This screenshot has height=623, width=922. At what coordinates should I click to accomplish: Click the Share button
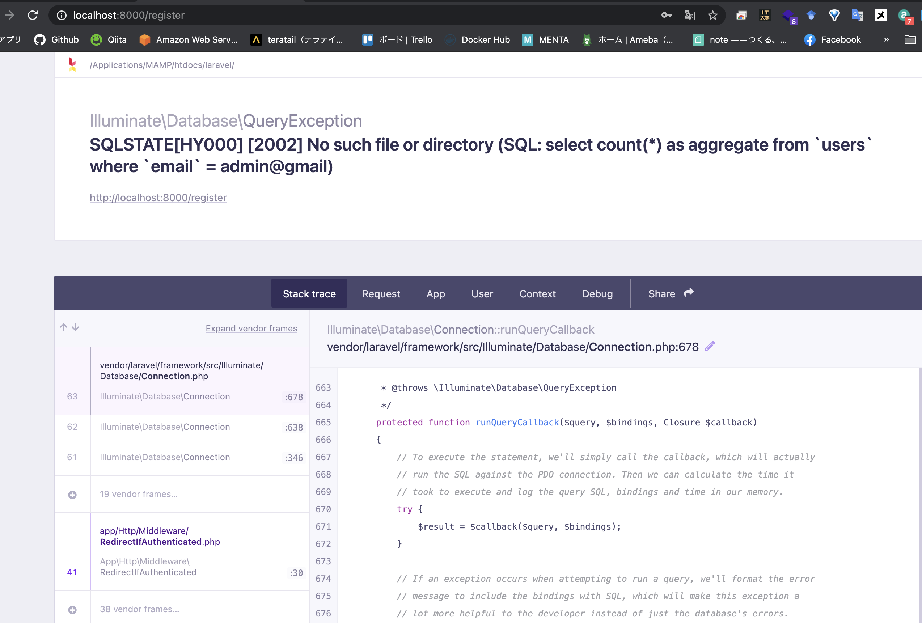point(671,293)
